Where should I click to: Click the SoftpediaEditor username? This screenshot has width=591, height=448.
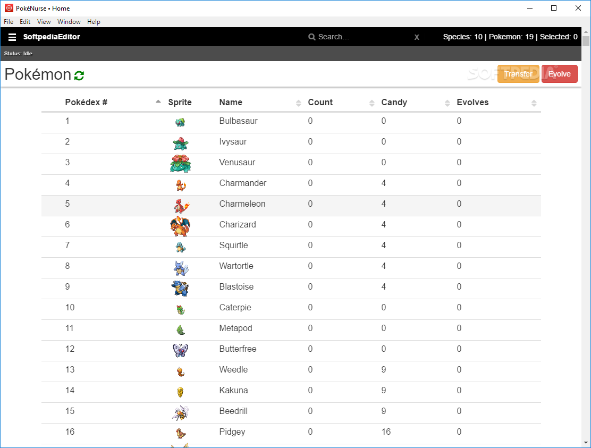click(52, 37)
